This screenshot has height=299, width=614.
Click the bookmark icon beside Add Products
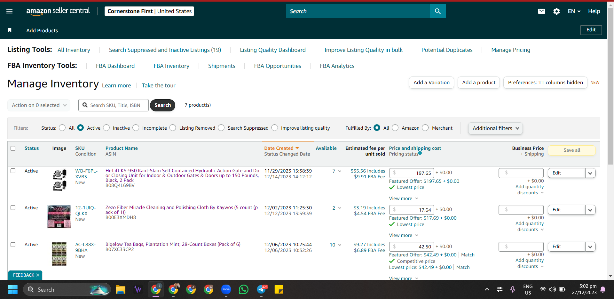(x=10, y=30)
